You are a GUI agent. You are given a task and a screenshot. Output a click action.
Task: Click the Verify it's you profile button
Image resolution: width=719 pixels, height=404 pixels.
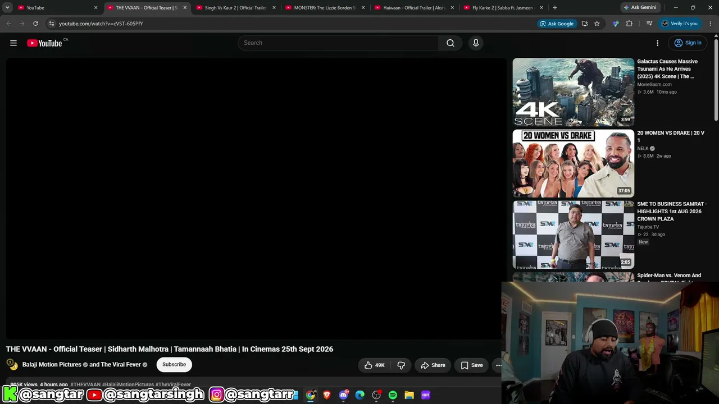pyautogui.click(x=680, y=24)
